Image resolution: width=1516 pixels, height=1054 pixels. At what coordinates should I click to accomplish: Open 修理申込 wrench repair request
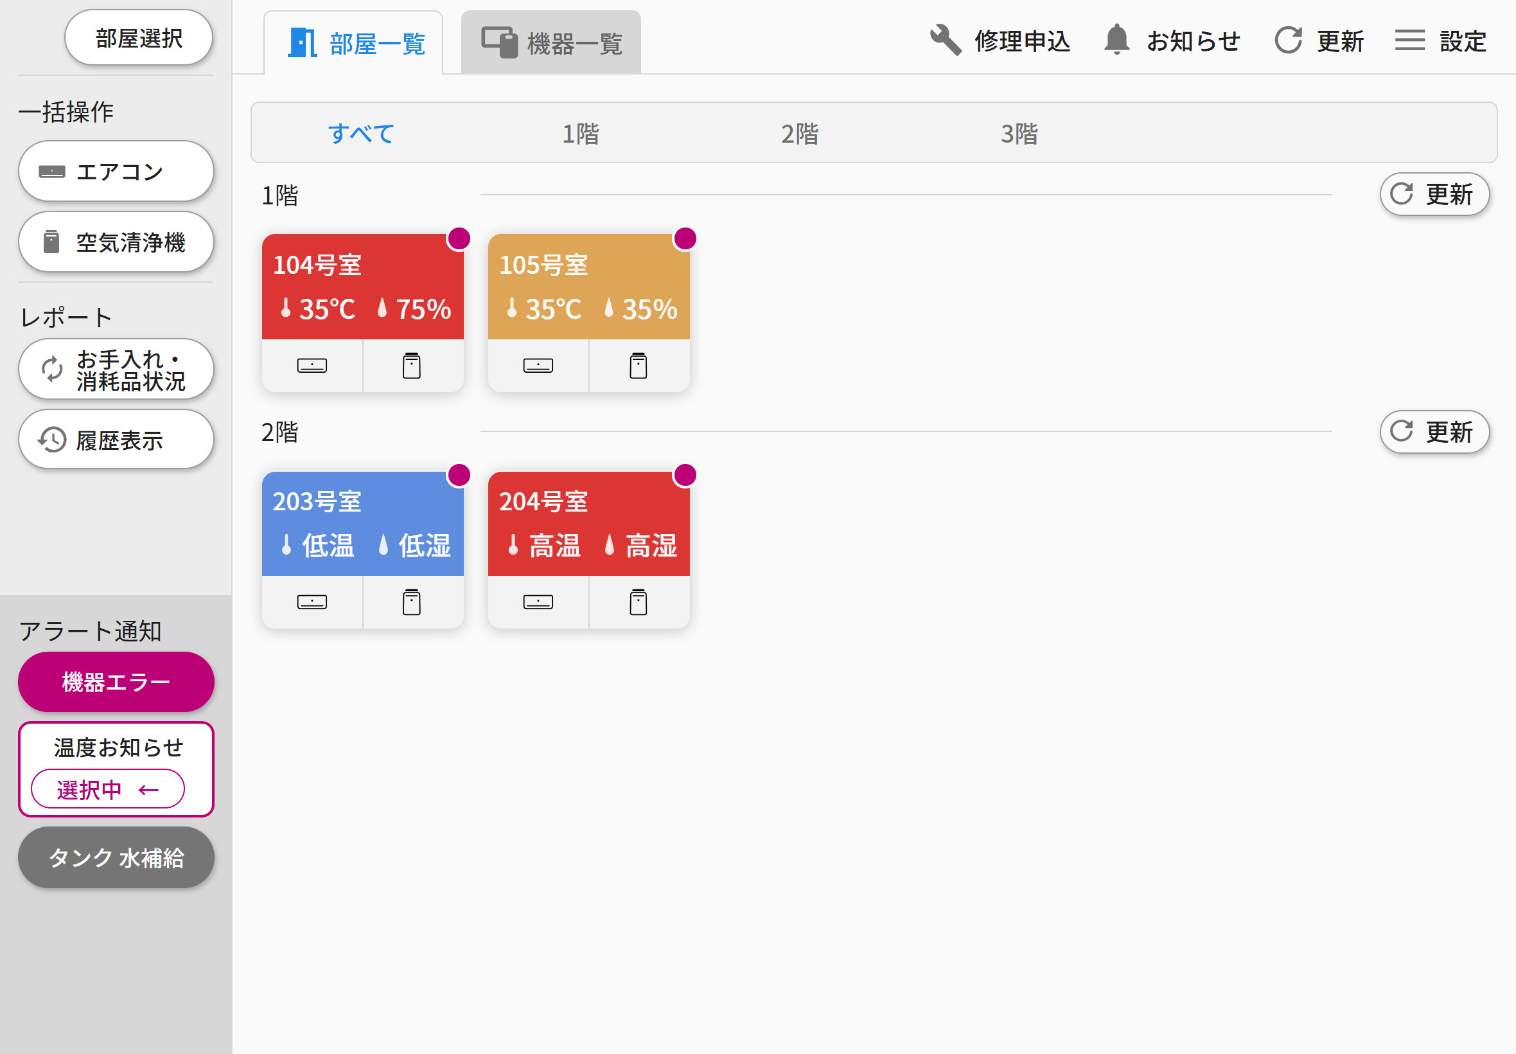click(x=1000, y=41)
